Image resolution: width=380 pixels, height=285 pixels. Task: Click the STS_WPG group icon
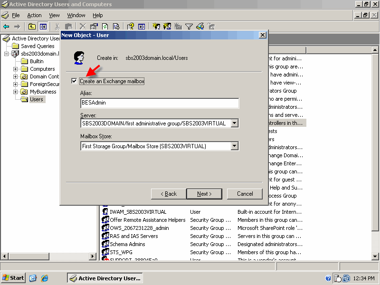[x=105, y=252]
